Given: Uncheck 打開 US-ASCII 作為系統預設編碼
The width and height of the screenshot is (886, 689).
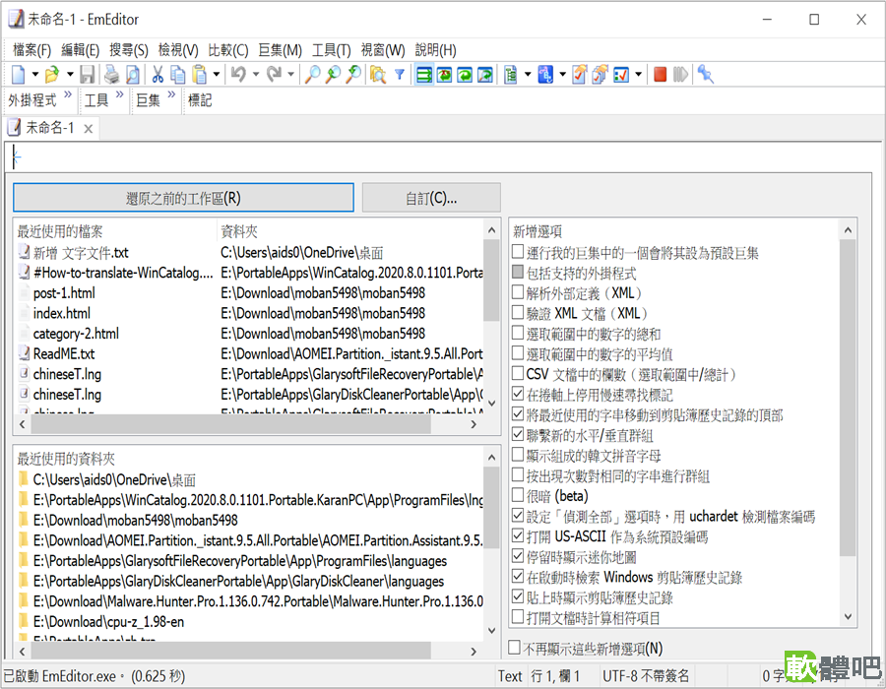Looking at the screenshot, I should [518, 535].
